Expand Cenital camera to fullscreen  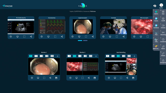pos(117,37)
